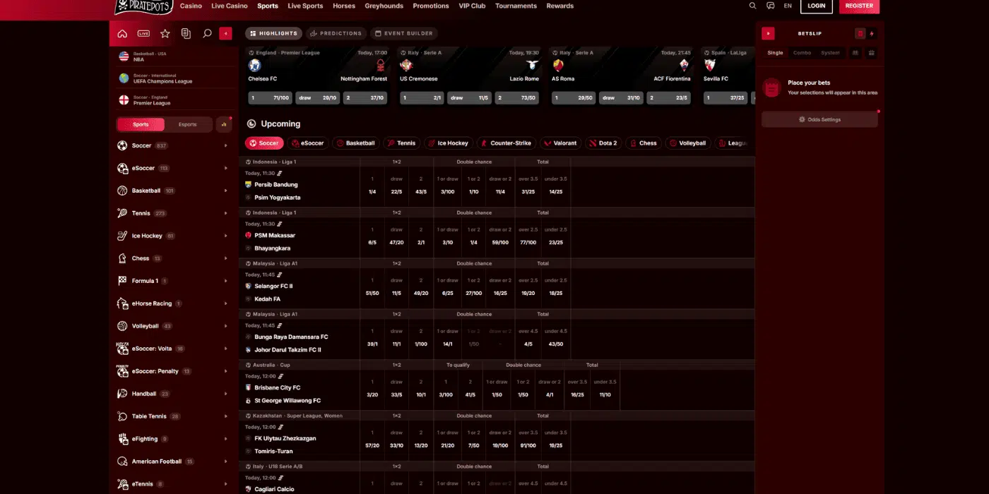Filter upcoming by Soccer chip
989x494 pixels.
[264, 143]
